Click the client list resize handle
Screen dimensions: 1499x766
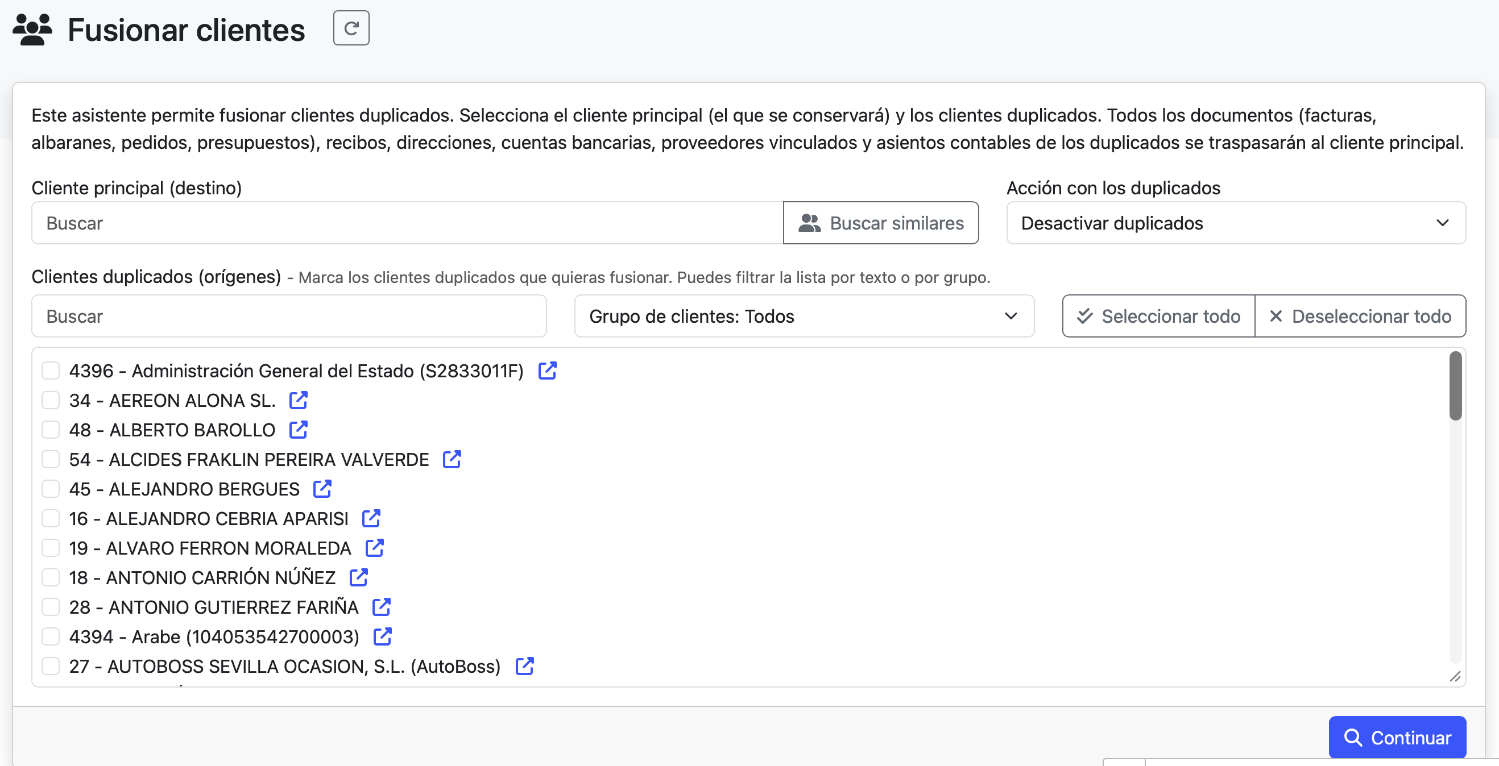tap(1455, 676)
